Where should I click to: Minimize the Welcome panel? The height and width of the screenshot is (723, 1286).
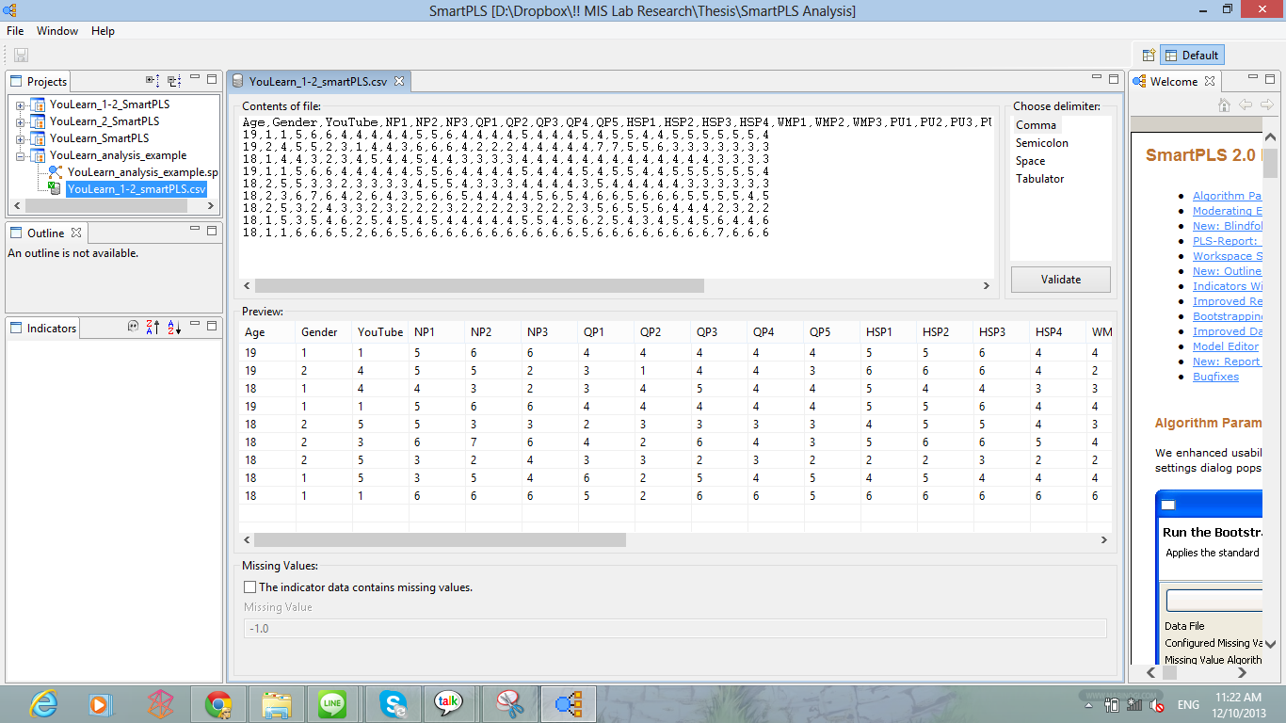pos(1254,78)
